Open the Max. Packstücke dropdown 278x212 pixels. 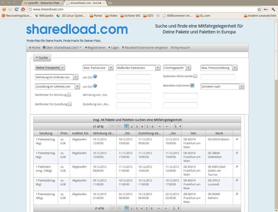click(98, 68)
